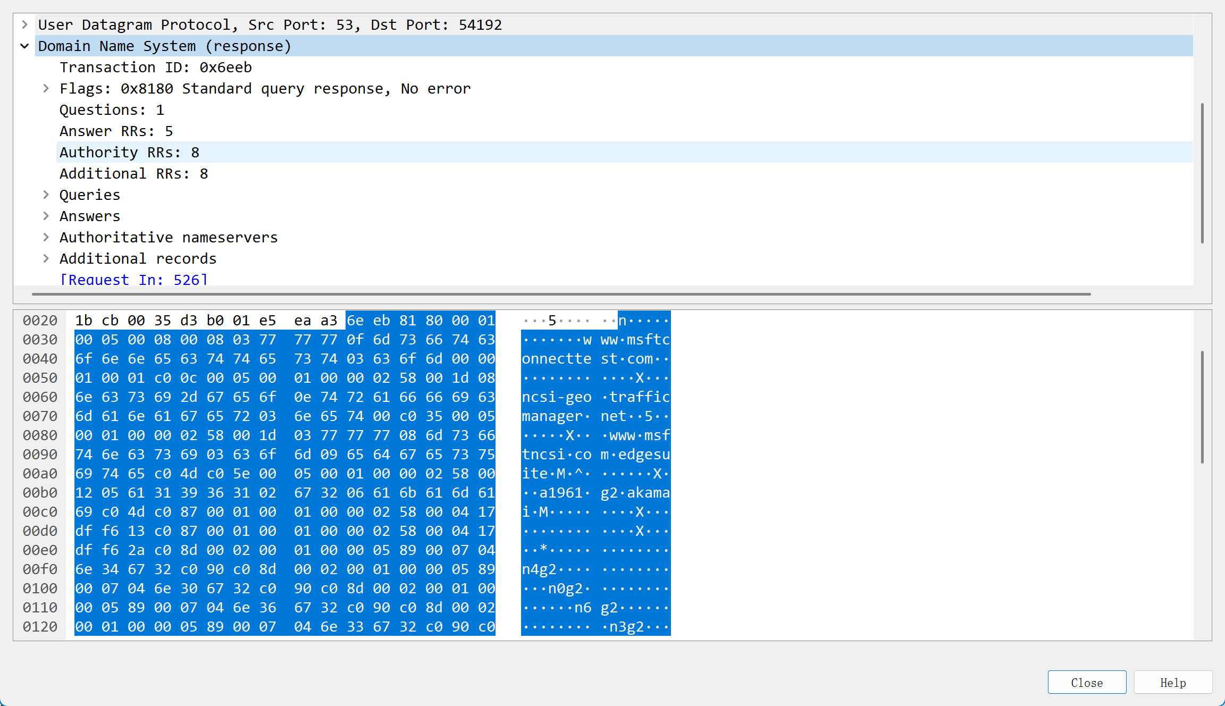
Task: Select the Authoritative nameservers row label
Action: (x=169, y=237)
